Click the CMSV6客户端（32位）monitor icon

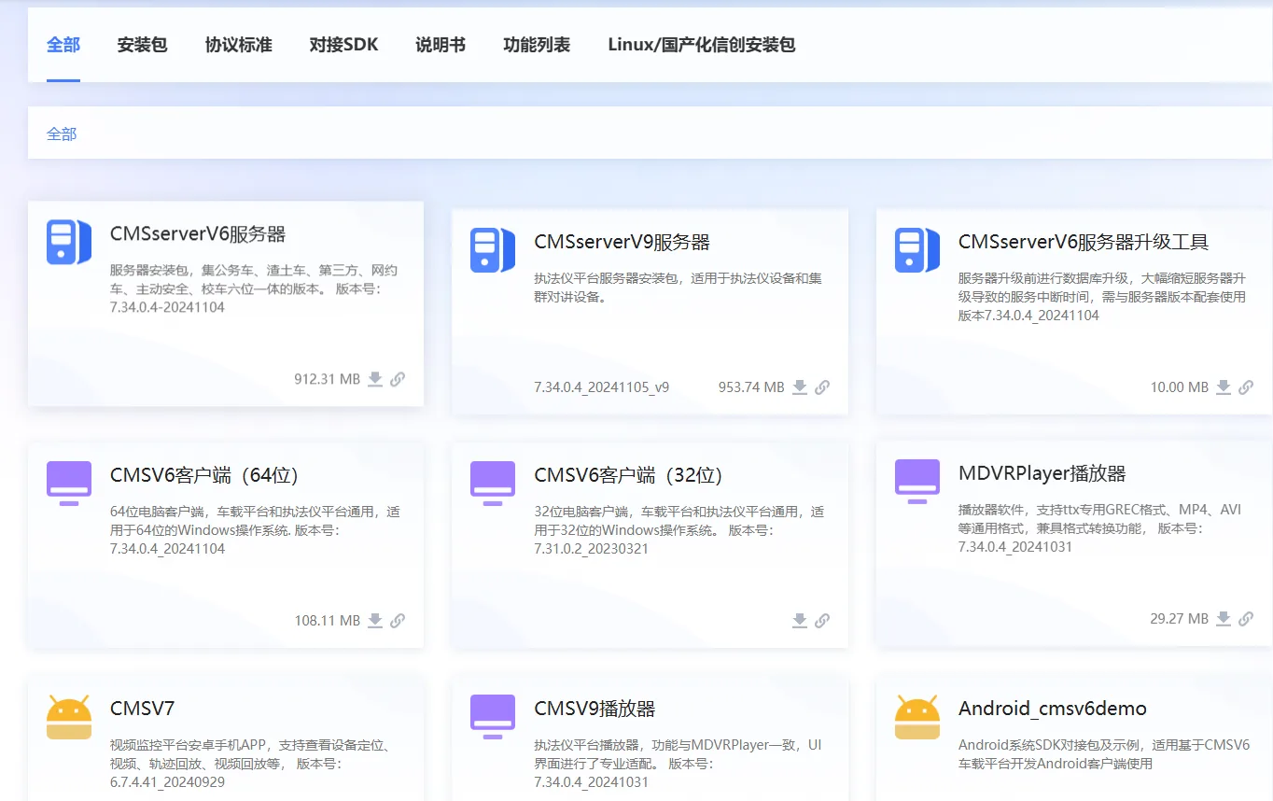tap(493, 483)
